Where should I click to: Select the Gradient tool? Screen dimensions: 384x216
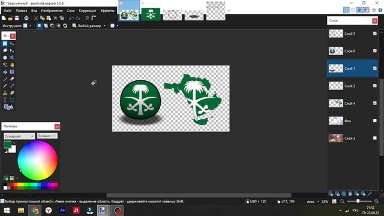coord(12,72)
